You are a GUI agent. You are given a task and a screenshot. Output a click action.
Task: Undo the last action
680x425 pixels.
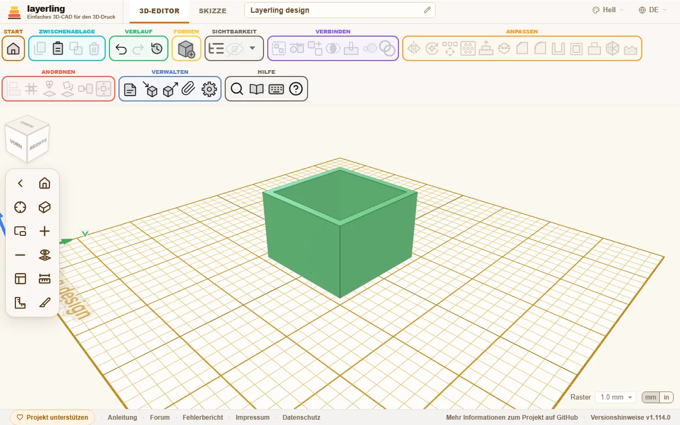pos(121,49)
